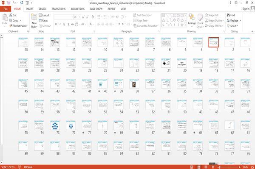Viewport: 255px width, 169px height.
Task: Click Increase Font Size icon
Action: [83, 17]
